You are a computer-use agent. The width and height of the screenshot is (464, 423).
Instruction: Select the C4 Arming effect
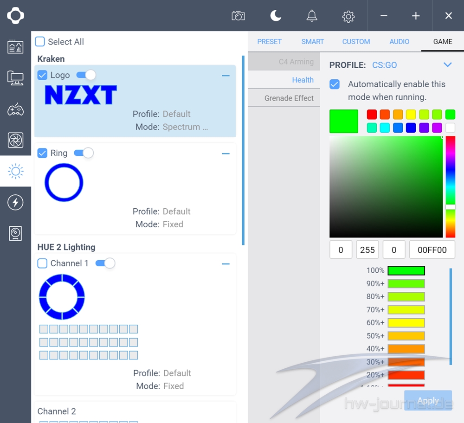coord(284,62)
